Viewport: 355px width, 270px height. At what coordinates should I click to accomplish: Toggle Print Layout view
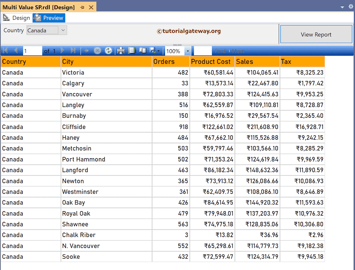pos(142,51)
